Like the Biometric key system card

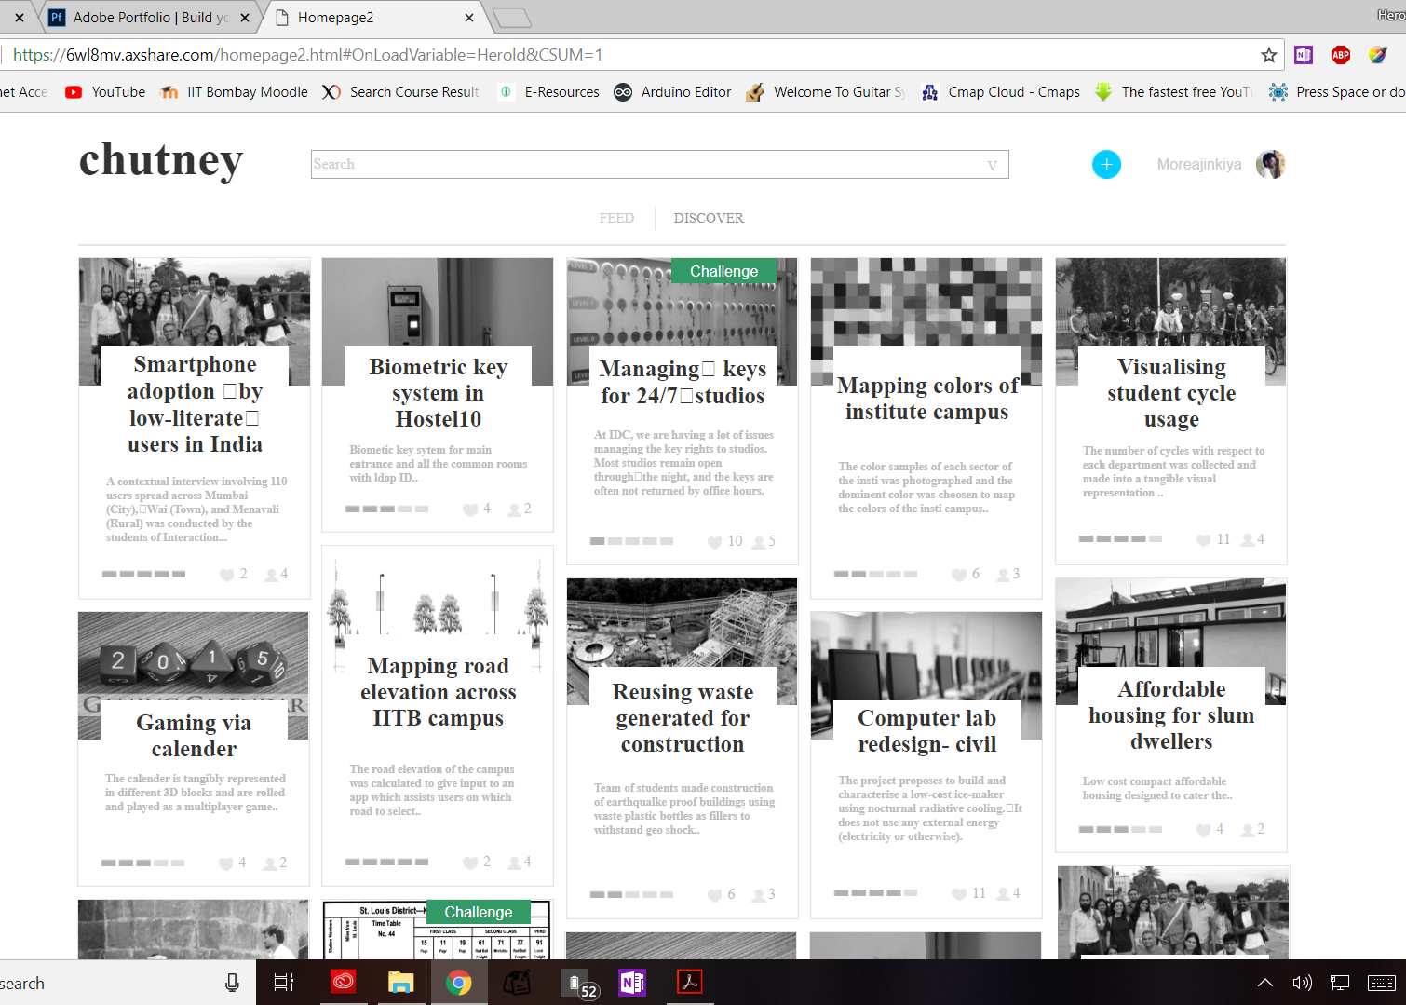(x=470, y=509)
